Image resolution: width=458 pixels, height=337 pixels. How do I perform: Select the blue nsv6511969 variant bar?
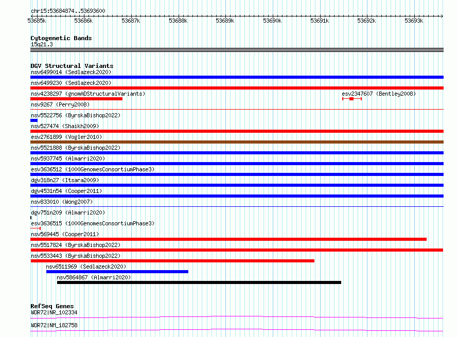tap(117, 272)
